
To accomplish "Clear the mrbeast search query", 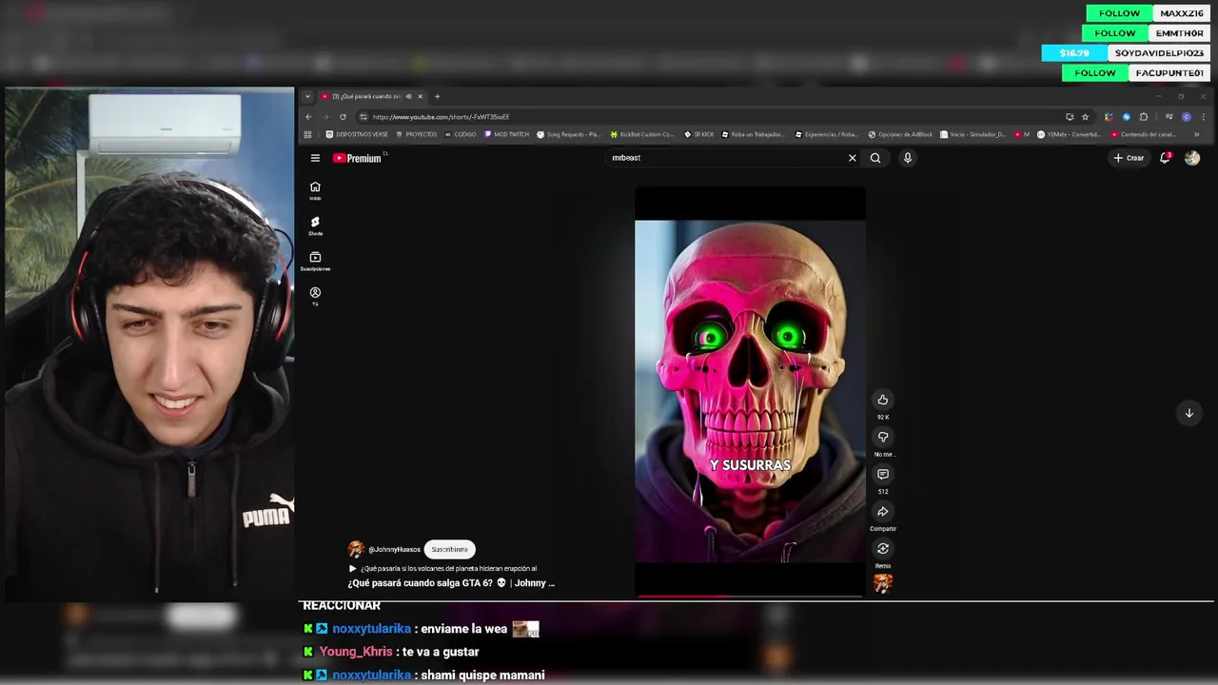I will [x=852, y=158].
